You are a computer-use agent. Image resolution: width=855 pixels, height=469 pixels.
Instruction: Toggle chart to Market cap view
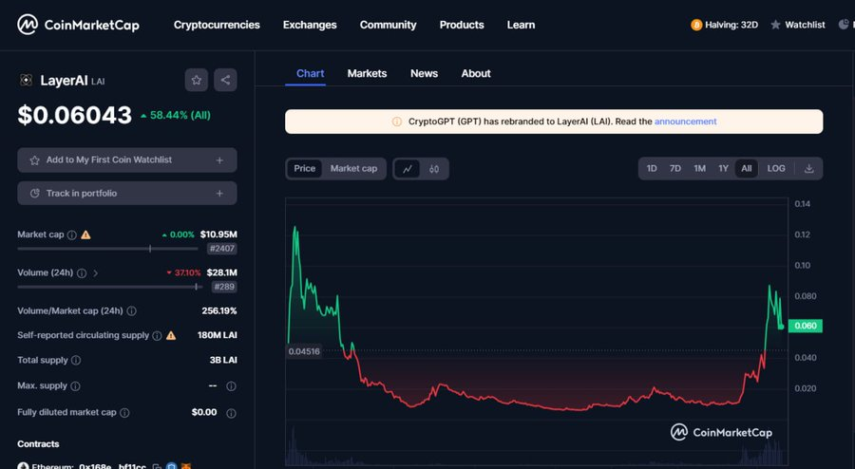353,169
